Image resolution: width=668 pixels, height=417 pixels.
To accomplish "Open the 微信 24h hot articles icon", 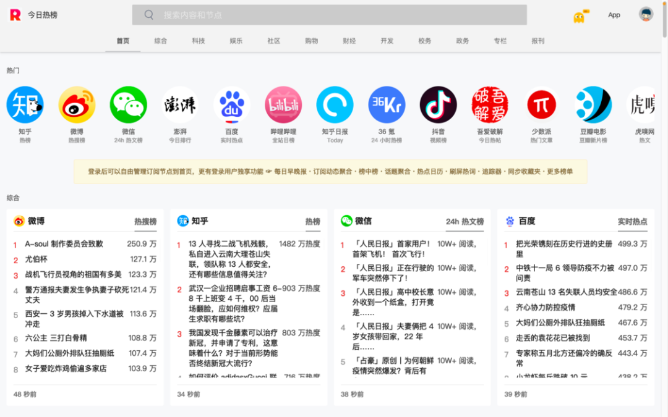I will tap(128, 104).
